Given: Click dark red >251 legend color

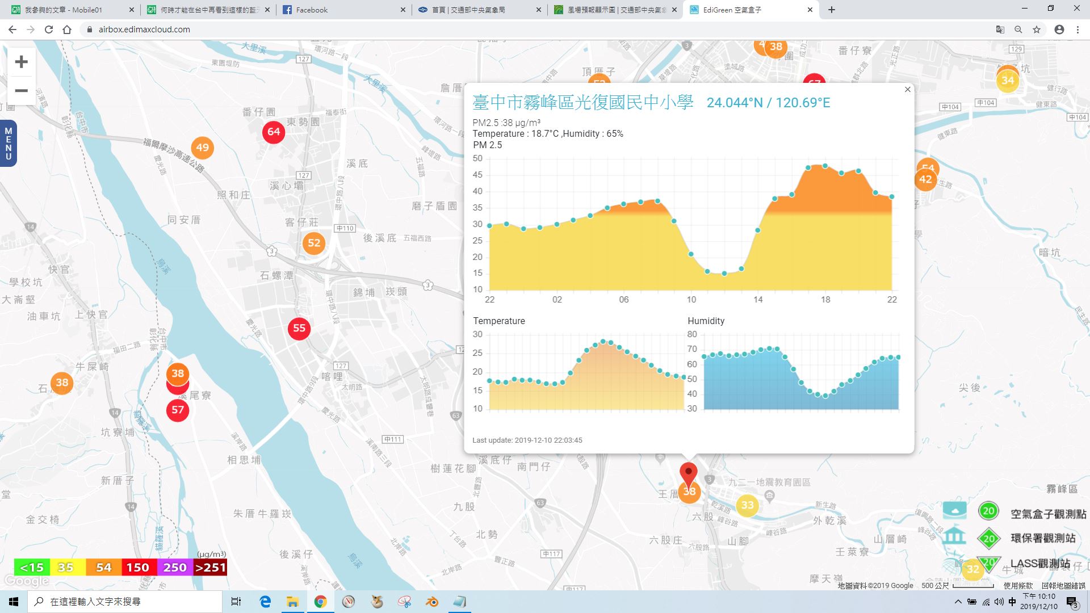Looking at the screenshot, I should (210, 567).
